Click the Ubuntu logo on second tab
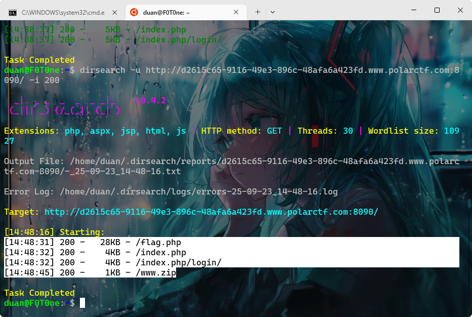The image size is (472, 317). [x=134, y=12]
